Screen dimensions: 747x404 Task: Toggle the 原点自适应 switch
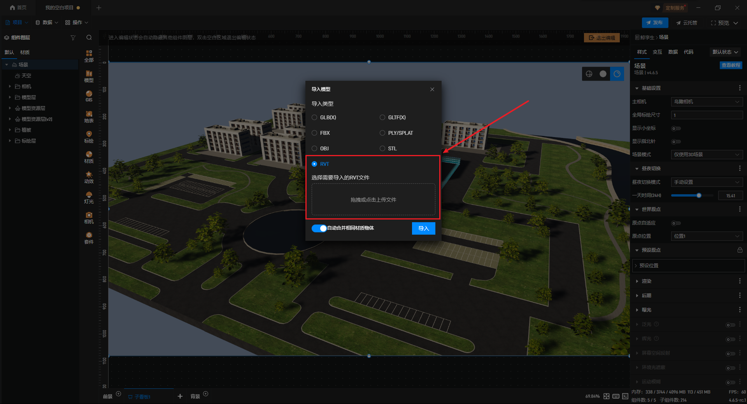coord(676,223)
